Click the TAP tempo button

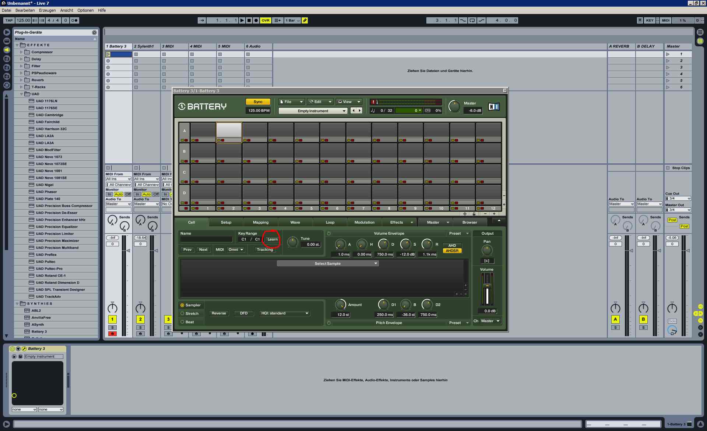tap(9, 21)
